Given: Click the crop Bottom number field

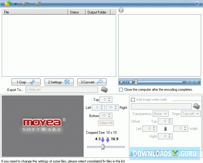Looking at the screenshot, I should pyautogui.click(x=104, y=116).
